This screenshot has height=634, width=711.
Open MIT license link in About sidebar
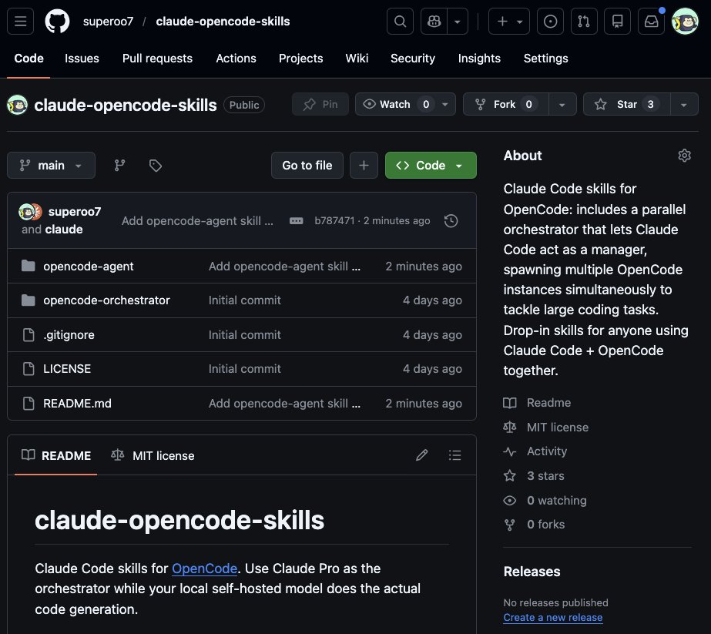pyautogui.click(x=546, y=428)
